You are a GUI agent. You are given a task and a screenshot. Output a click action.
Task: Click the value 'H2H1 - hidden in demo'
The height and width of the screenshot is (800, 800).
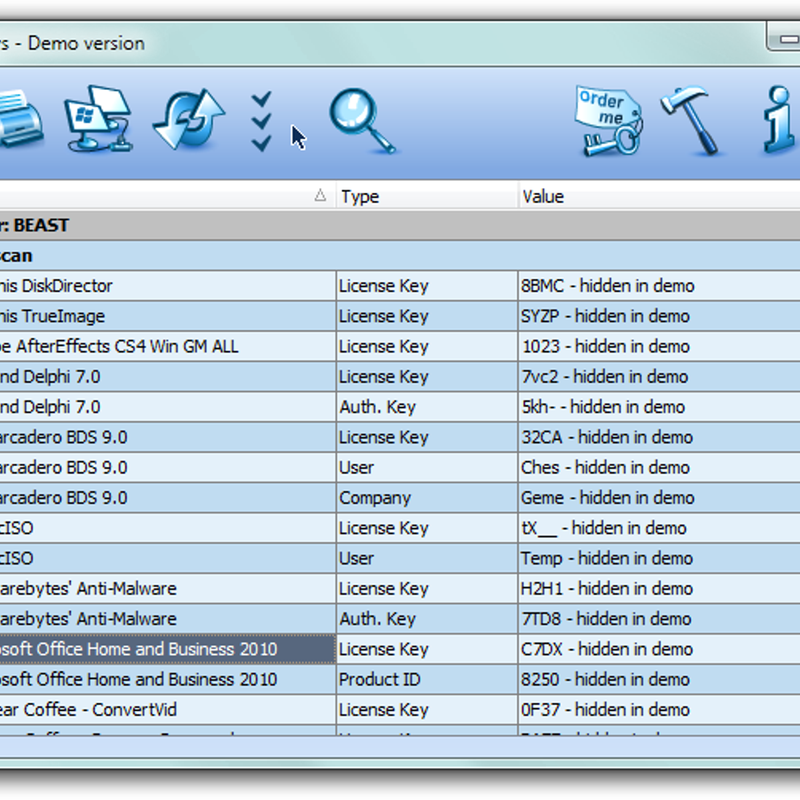(x=607, y=589)
